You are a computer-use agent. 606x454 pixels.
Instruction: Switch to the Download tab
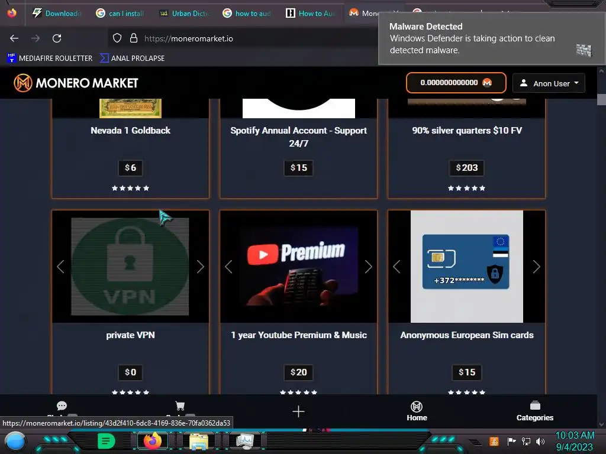coord(57,14)
